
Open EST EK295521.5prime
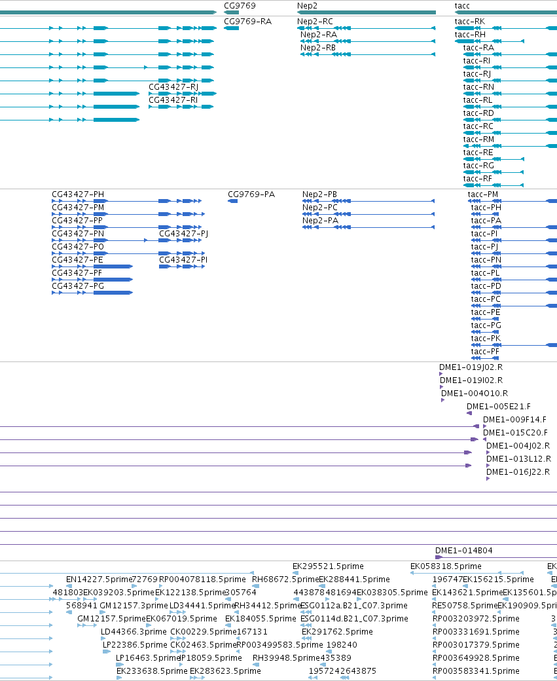pyautogui.click(x=328, y=566)
